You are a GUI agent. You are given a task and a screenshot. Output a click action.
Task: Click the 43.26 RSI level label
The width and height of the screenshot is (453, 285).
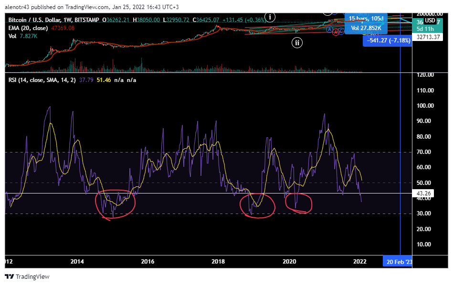[x=423, y=193]
